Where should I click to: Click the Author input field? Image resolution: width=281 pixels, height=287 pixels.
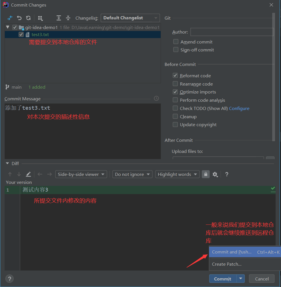click(232, 32)
